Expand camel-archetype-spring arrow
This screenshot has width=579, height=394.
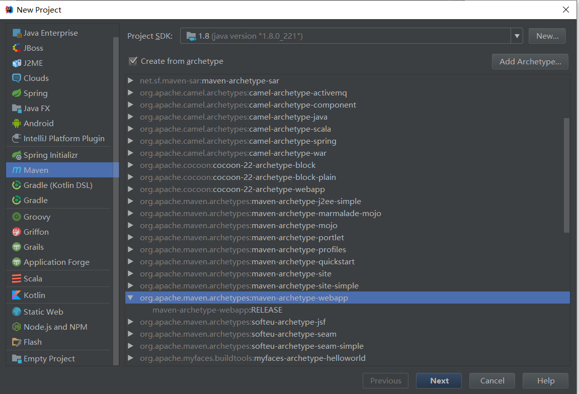point(130,141)
